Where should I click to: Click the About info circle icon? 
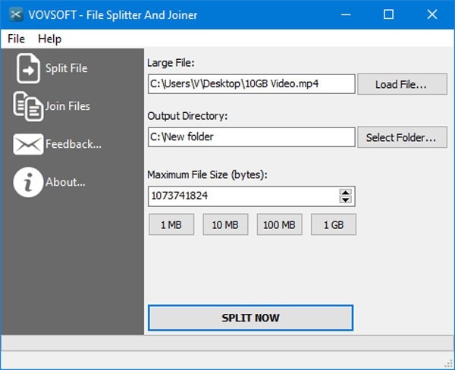point(28,182)
